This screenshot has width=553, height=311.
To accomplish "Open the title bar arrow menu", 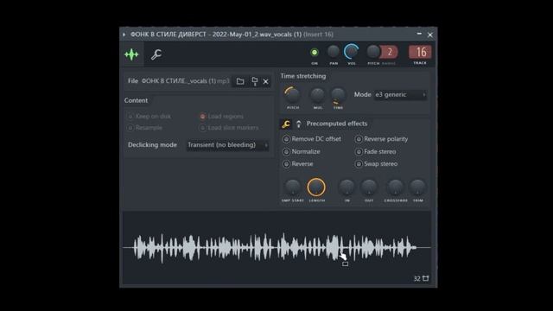I will point(124,35).
